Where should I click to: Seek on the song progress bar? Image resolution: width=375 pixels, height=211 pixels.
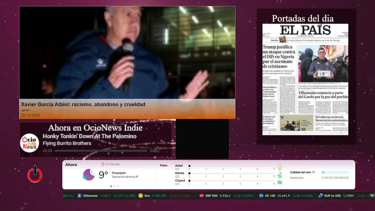pos(101,151)
